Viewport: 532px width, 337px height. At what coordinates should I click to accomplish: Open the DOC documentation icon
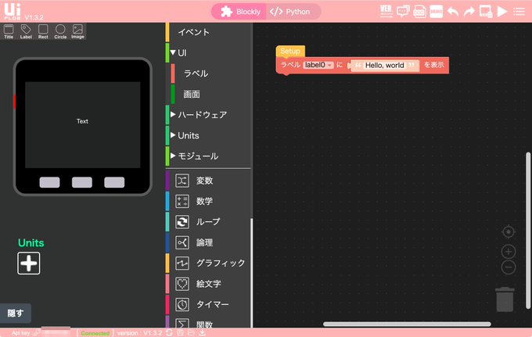(x=419, y=12)
